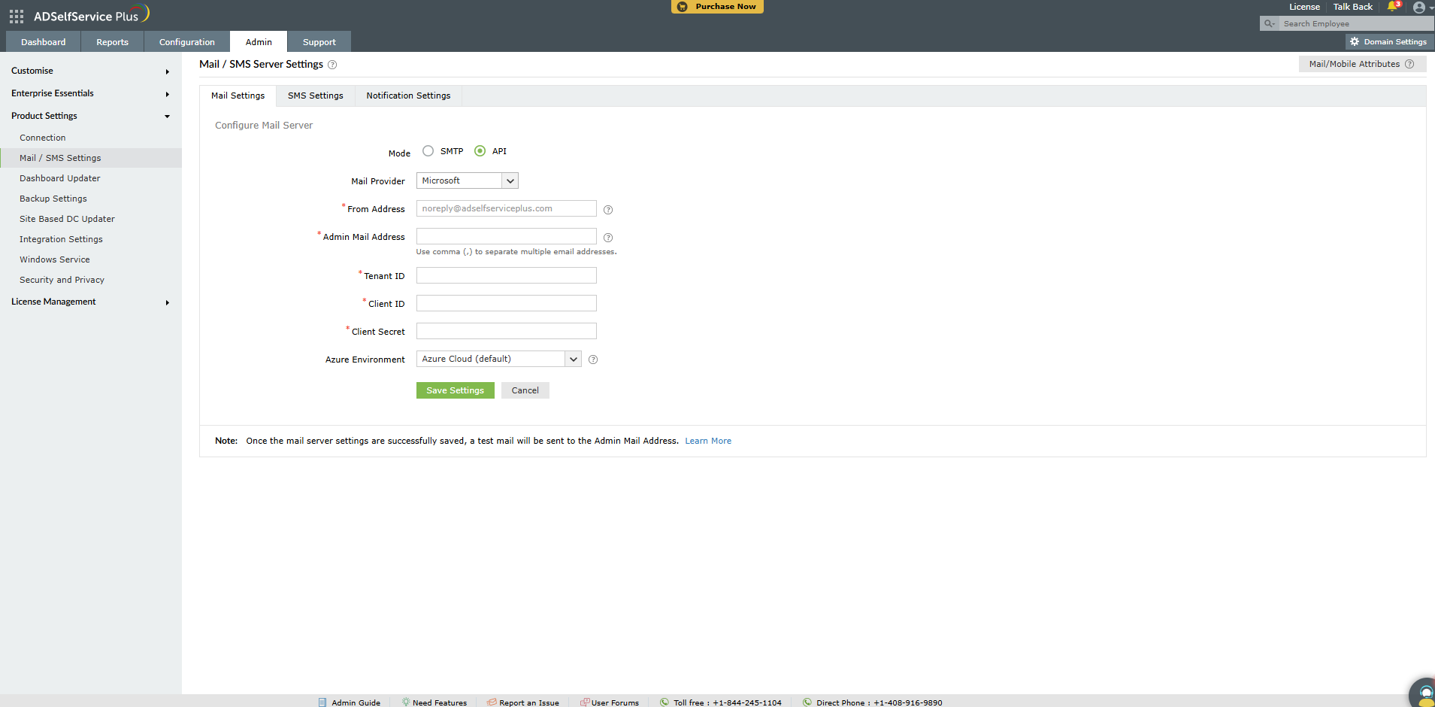
Task: Click the Save Settings button
Action: (x=455, y=390)
